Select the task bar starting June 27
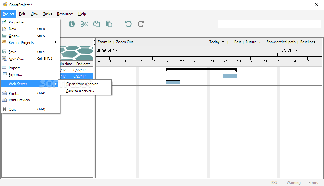Viewport: 324px width, 186px height. click(230, 76)
